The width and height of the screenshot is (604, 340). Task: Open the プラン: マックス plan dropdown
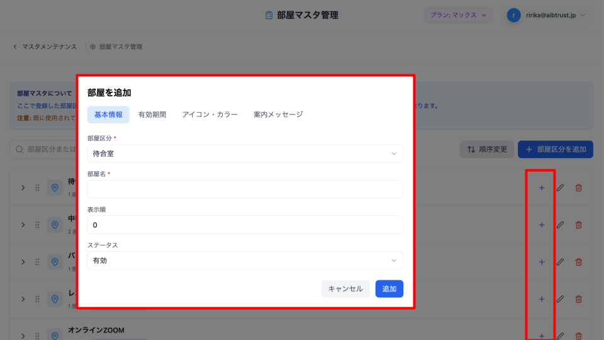pyautogui.click(x=459, y=15)
